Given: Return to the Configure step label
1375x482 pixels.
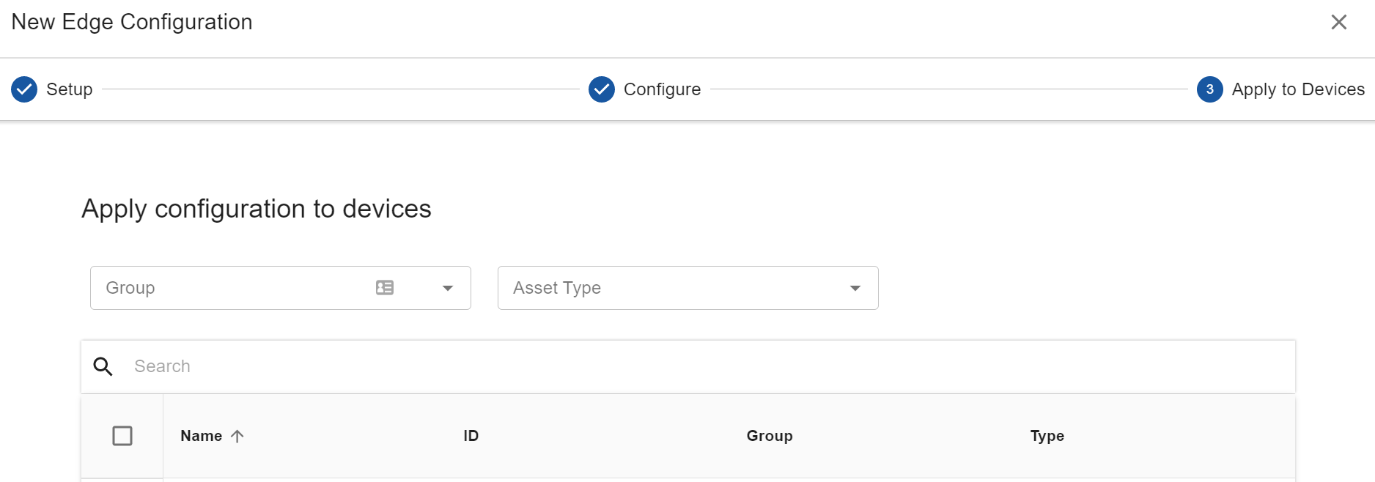Looking at the screenshot, I should click(x=661, y=89).
